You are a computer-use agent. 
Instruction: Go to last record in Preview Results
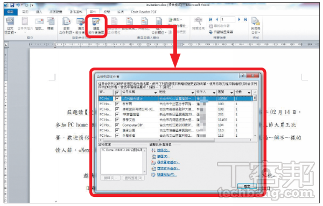click(x=245, y=19)
